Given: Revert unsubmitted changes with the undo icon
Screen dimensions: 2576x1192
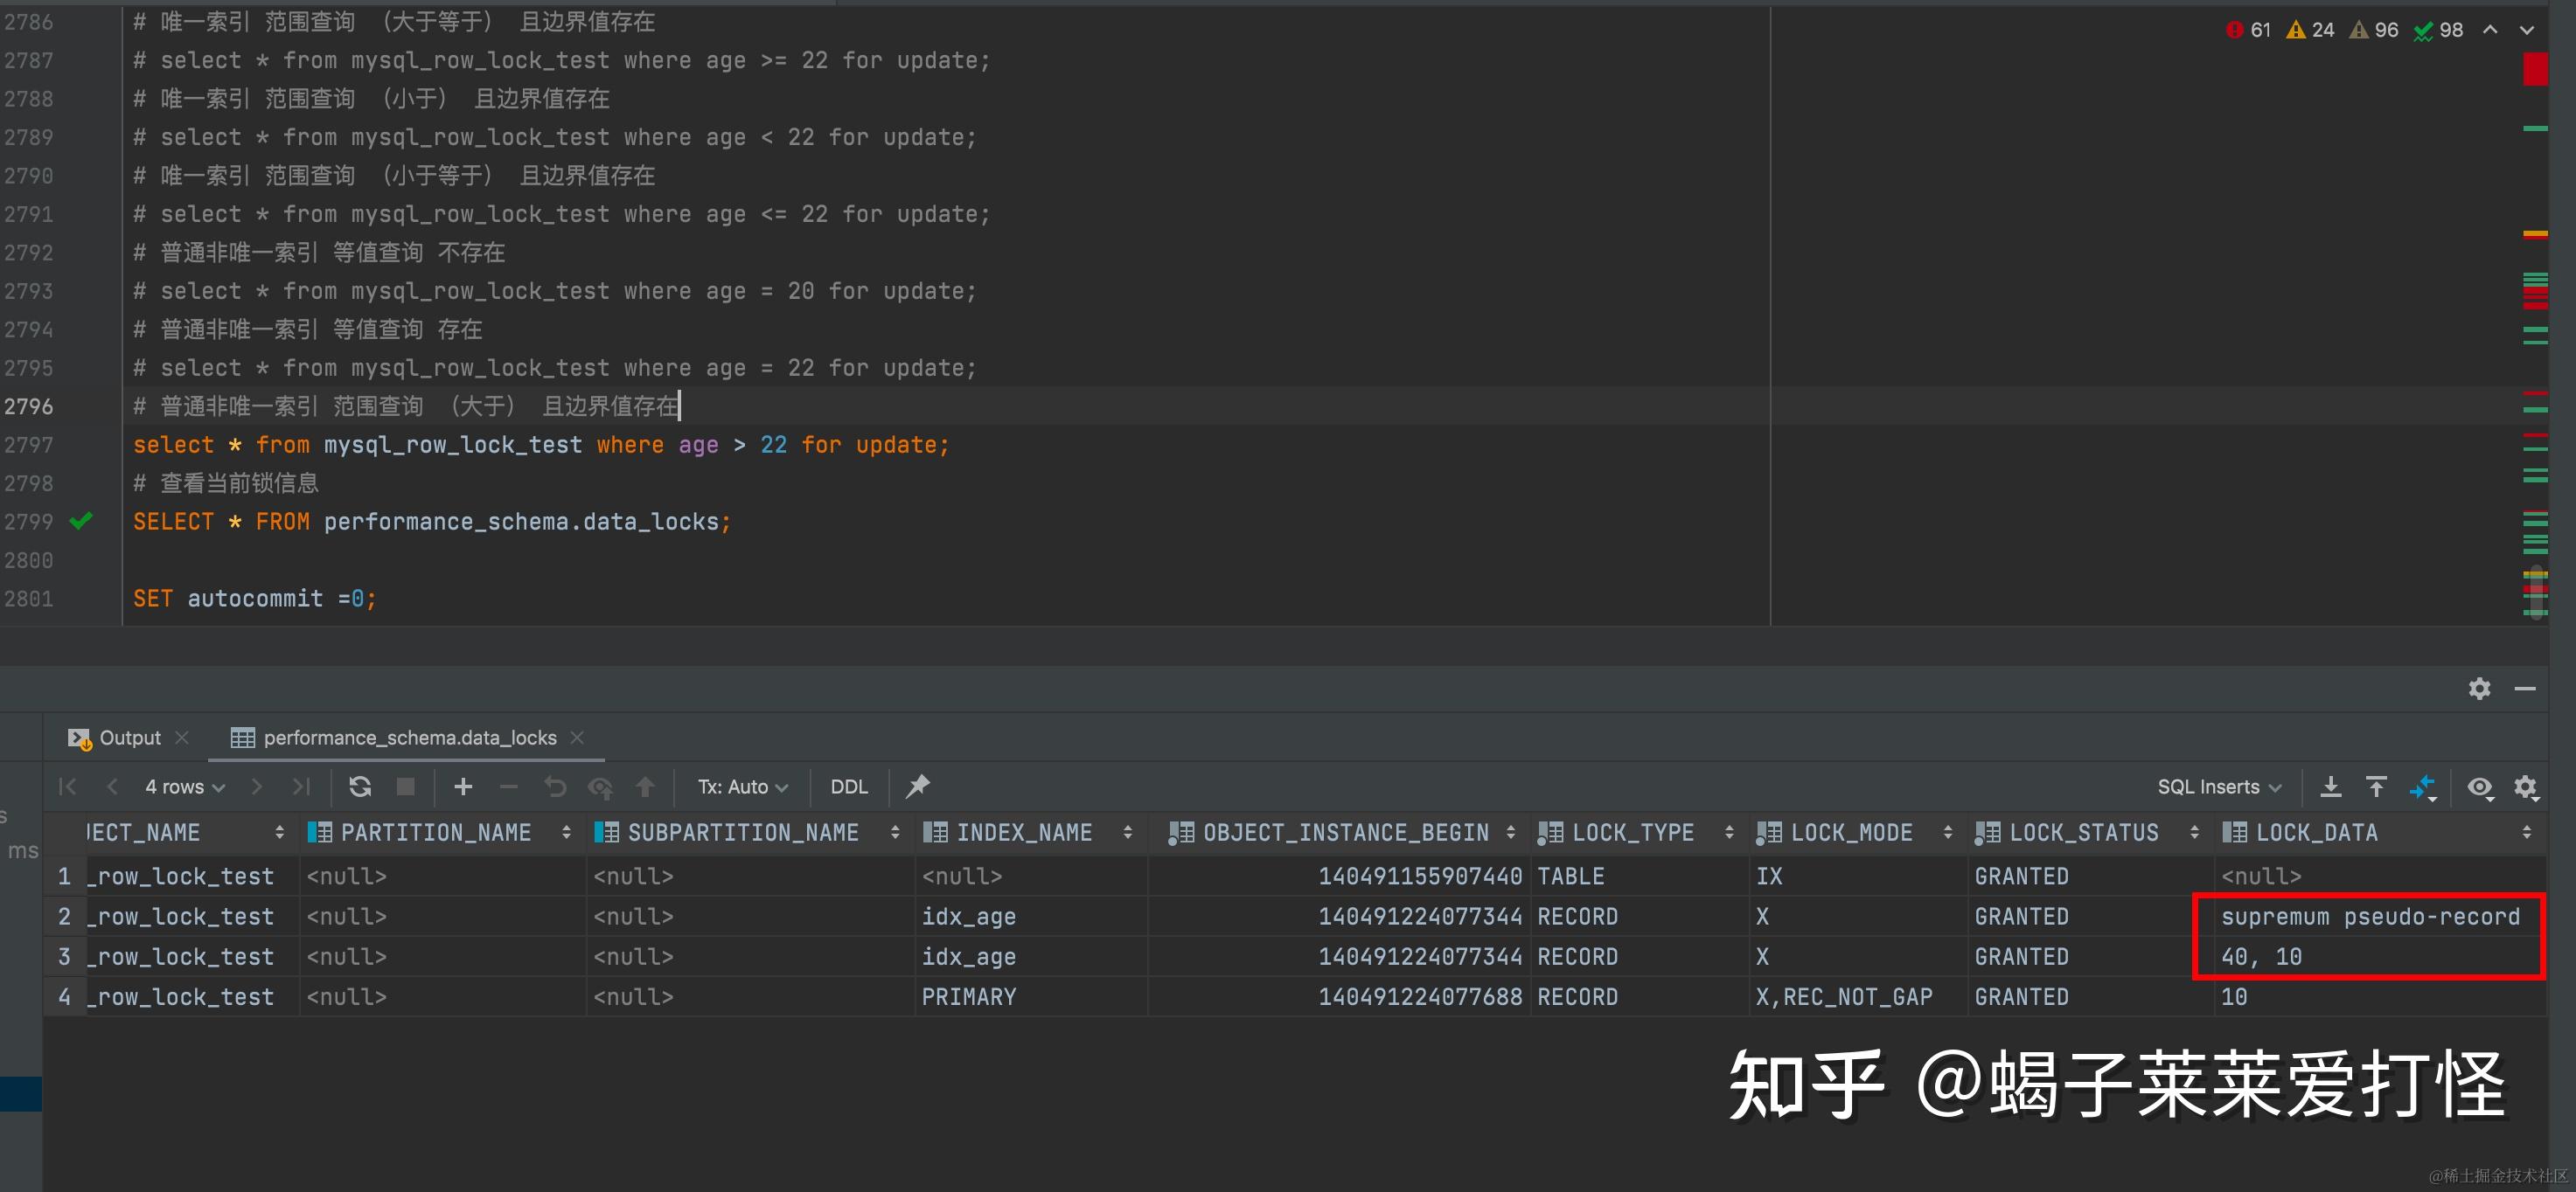Looking at the screenshot, I should (x=556, y=787).
